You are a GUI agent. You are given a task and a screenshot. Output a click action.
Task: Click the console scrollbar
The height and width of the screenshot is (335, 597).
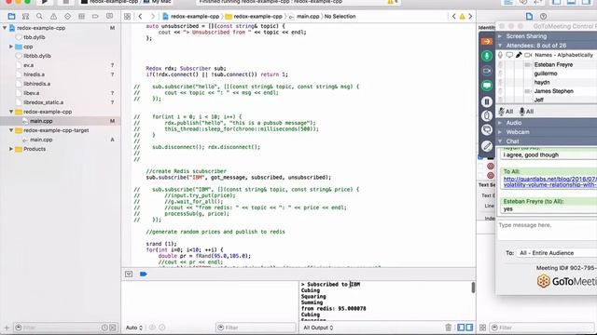pos(473,288)
